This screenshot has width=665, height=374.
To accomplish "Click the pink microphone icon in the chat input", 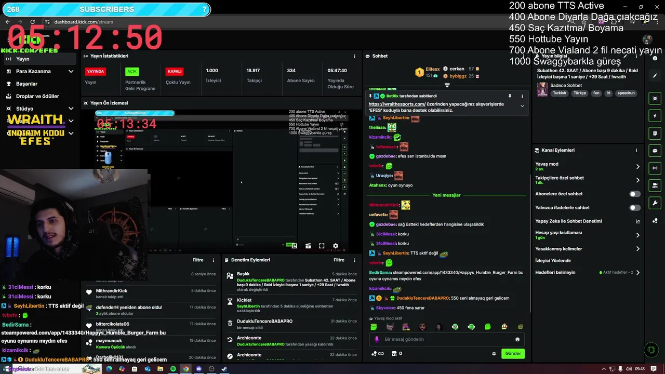I will pos(377,339).
